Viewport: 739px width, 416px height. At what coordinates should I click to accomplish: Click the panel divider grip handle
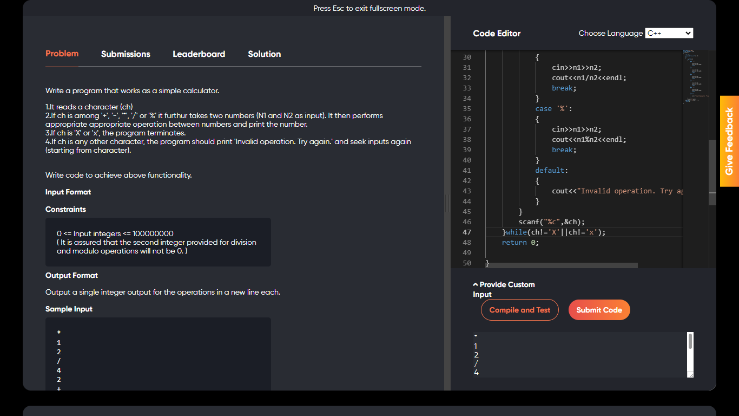coord(447,204)
